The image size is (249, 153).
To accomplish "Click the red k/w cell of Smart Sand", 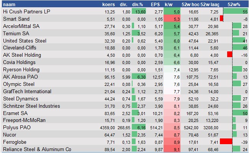I will pyautogui.click(x=172, y=18).
